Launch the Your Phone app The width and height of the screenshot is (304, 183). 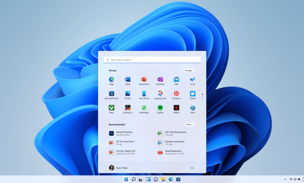[x=144, y=95]
